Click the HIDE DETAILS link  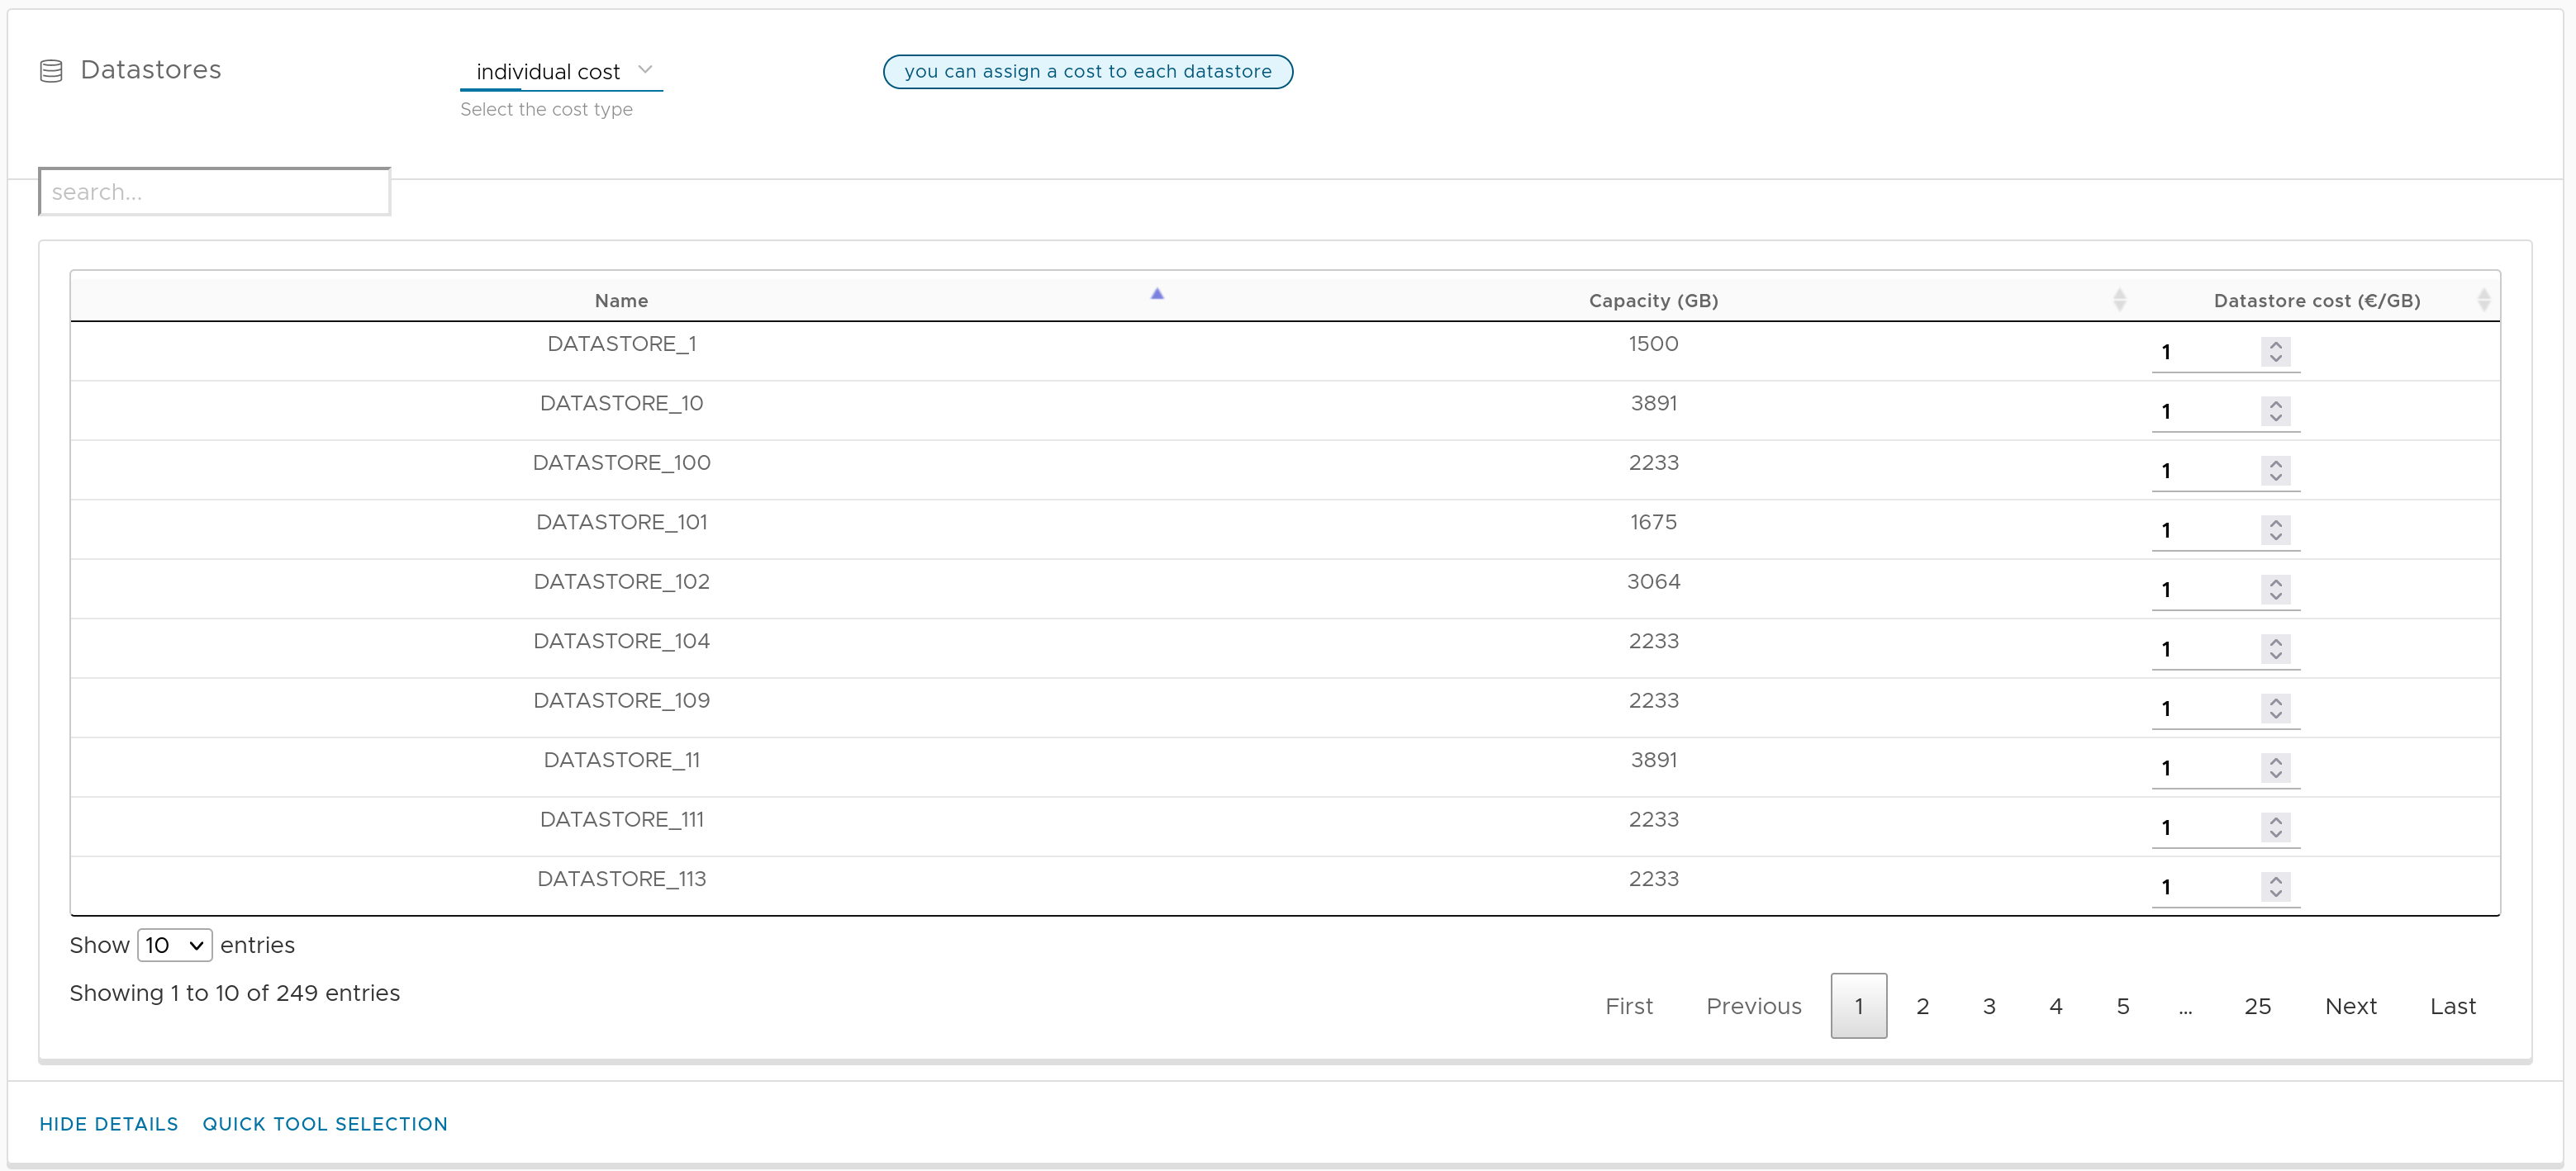pyautogui.click(x=109, y=1124)
